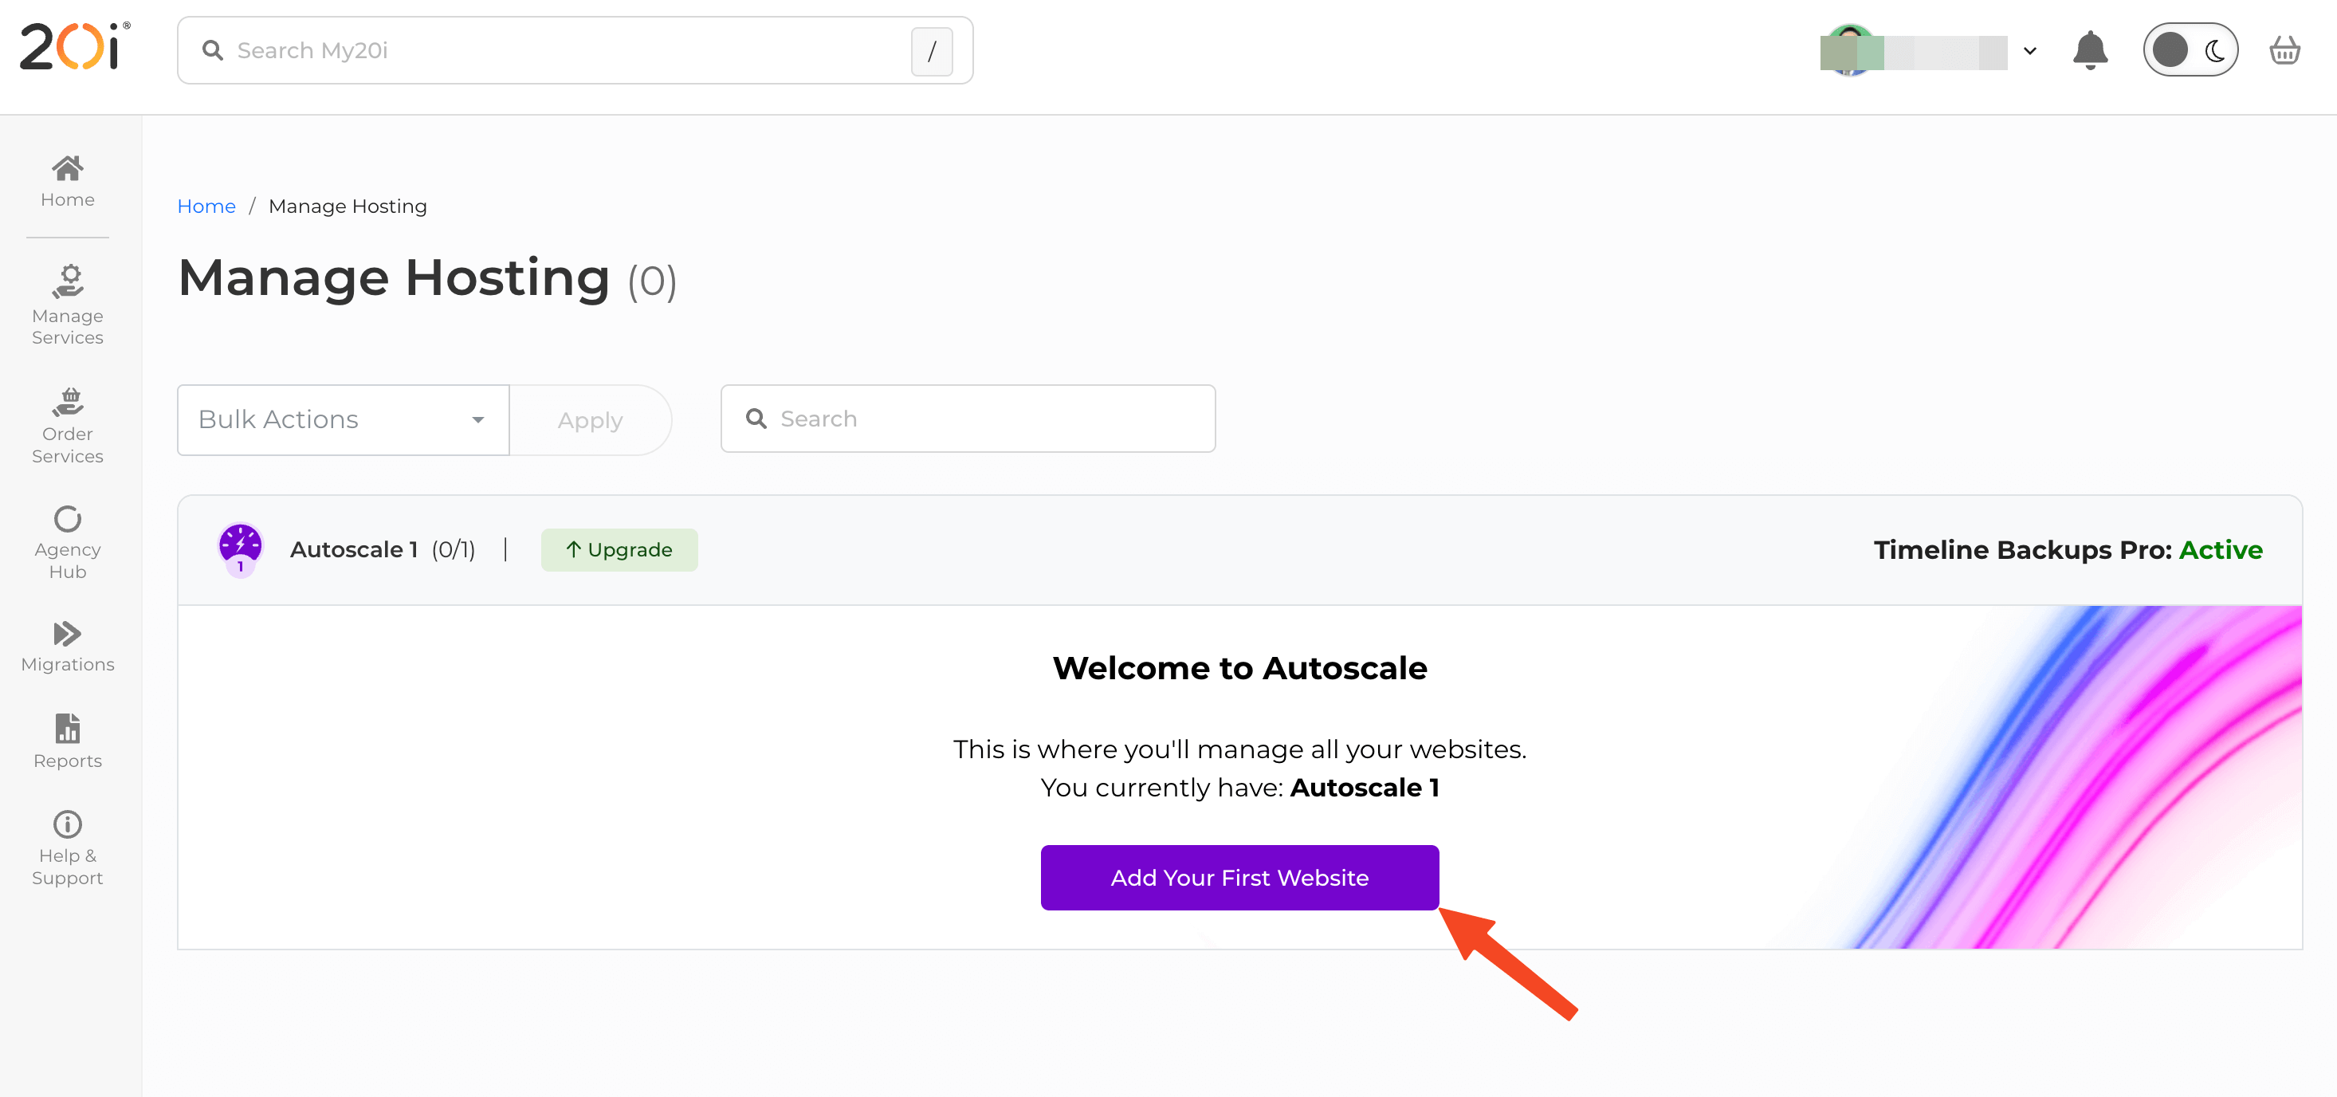Open Reports in sidebar
This screenshot has width=2337, height=1097.
point(67,741)
